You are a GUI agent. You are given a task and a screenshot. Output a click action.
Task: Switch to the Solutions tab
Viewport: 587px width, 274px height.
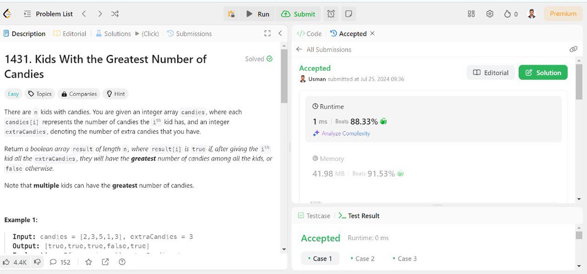click(x=113, y=34)
